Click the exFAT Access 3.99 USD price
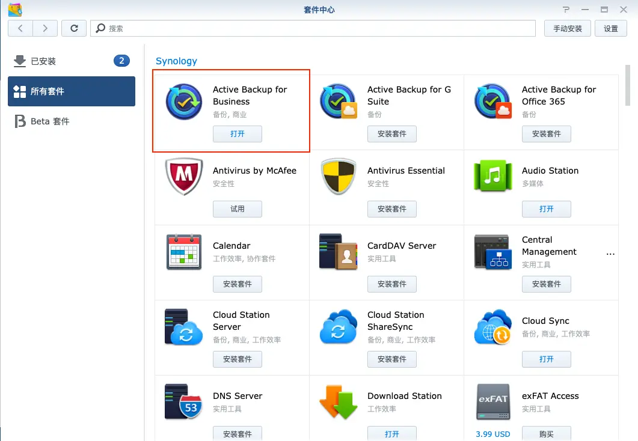This screenshot has height=441, width=638. (x=492, y=434)
